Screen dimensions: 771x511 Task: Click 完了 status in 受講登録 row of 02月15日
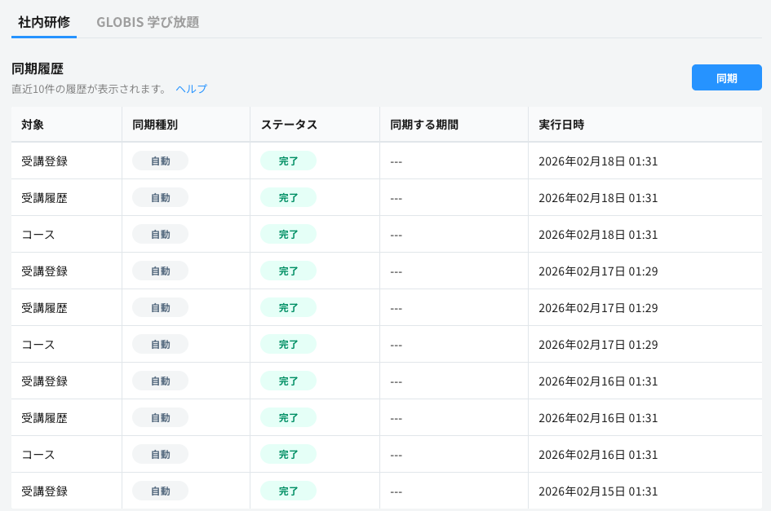click(288, 491)
